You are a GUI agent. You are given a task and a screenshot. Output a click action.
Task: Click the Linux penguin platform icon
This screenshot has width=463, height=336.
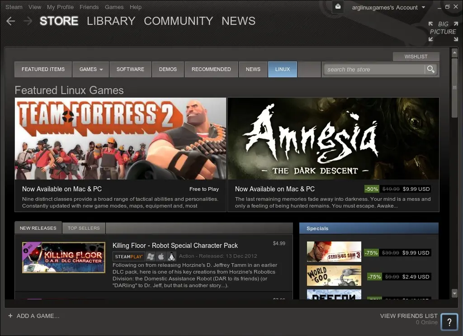pos(171,256)
